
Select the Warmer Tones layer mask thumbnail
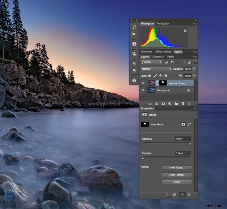pos(163,83)
